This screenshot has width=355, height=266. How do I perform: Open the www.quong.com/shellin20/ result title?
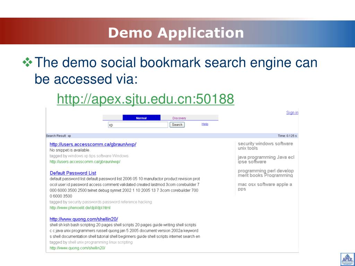[84, 219]
